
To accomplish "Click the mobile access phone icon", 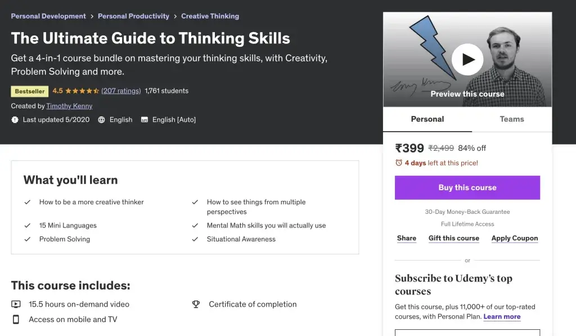I will pos(16,320).
